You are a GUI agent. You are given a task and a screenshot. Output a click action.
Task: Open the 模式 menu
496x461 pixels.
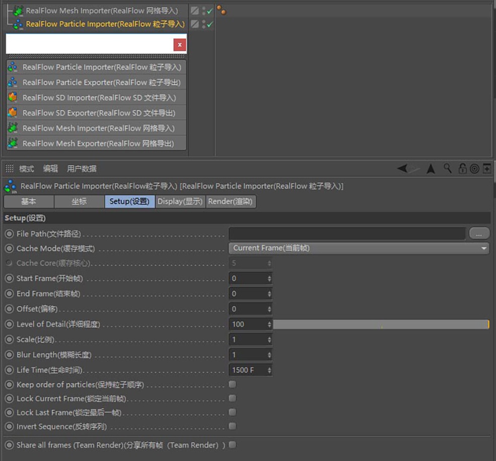tap(27, 169)
